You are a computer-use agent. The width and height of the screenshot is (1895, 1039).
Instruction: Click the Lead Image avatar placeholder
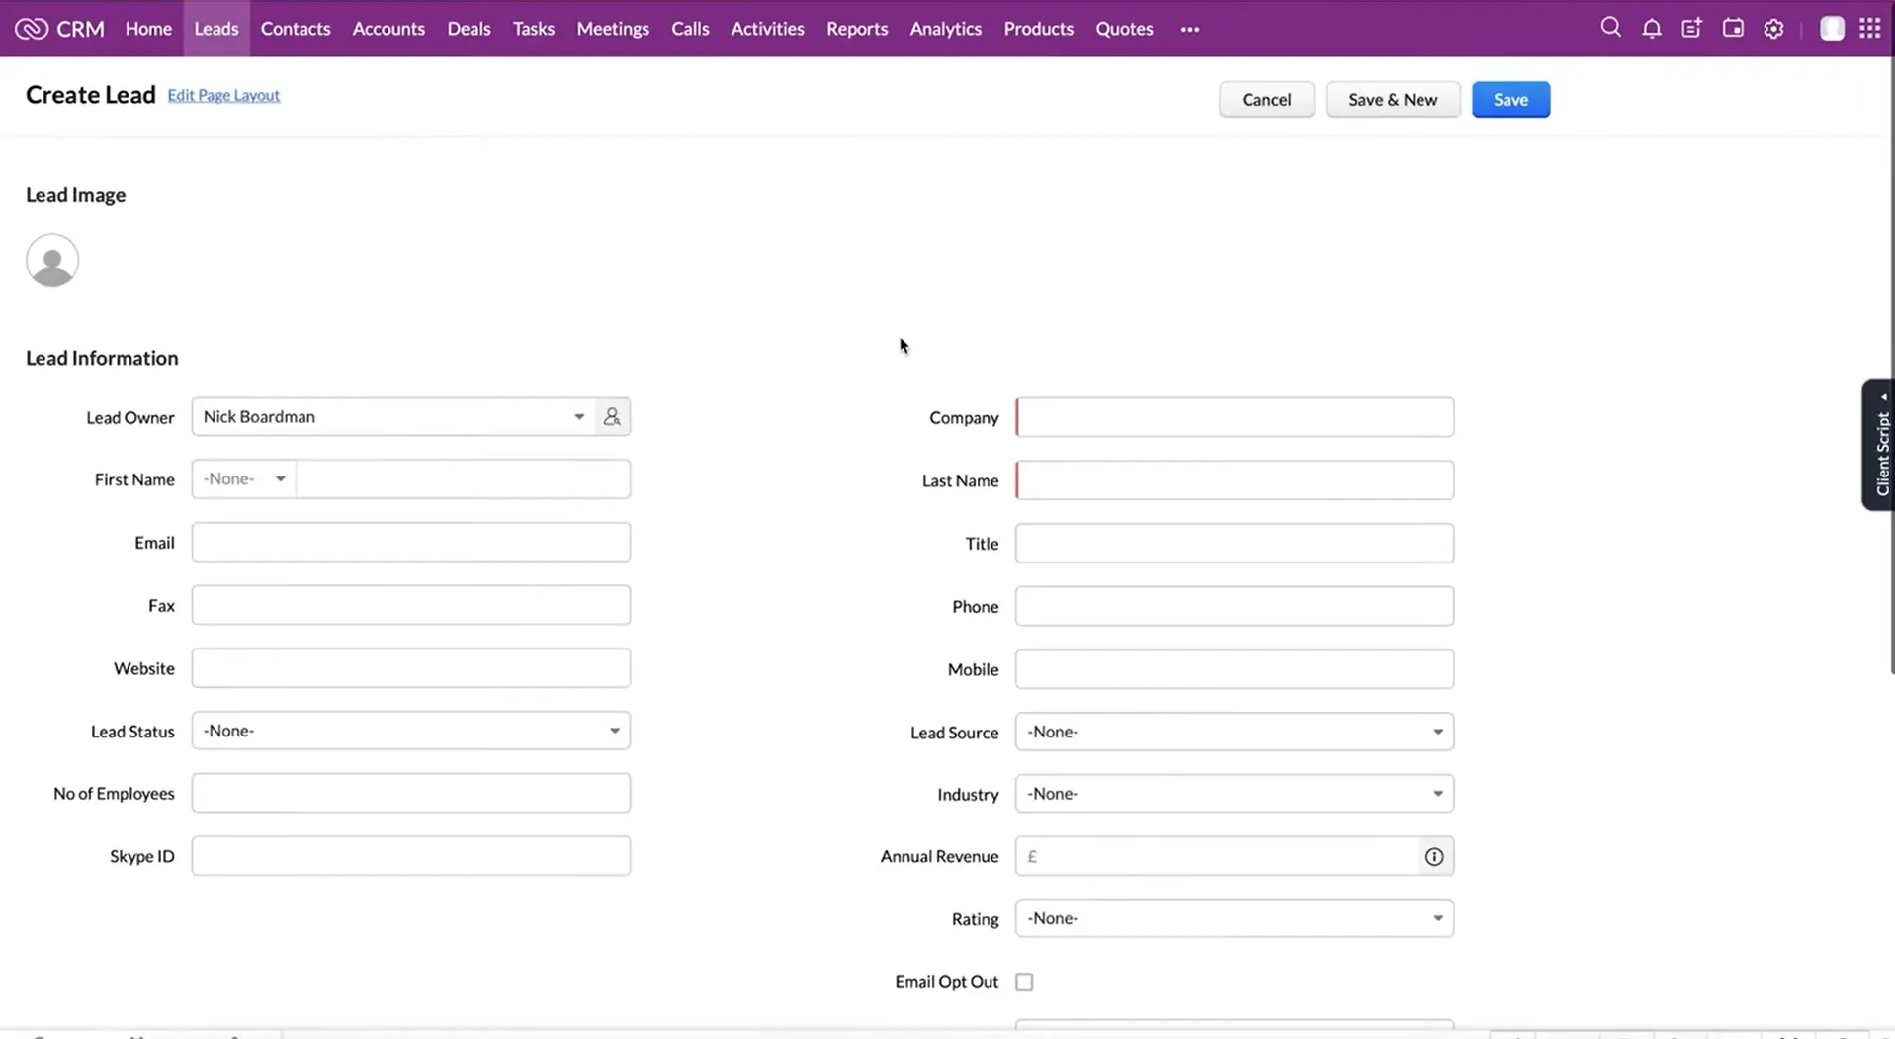click(x=52, y=261)
